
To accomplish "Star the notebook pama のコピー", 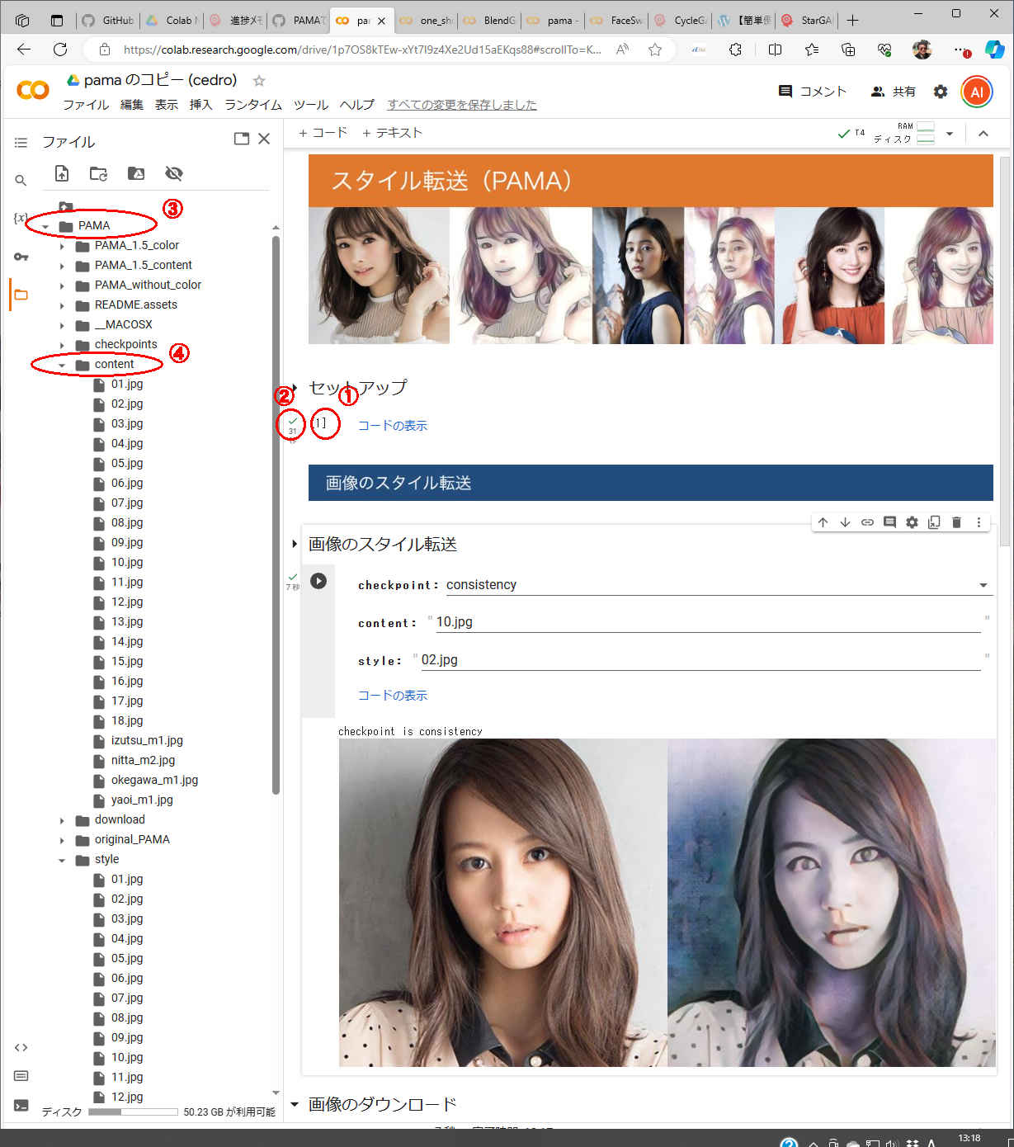I will 259,81.
